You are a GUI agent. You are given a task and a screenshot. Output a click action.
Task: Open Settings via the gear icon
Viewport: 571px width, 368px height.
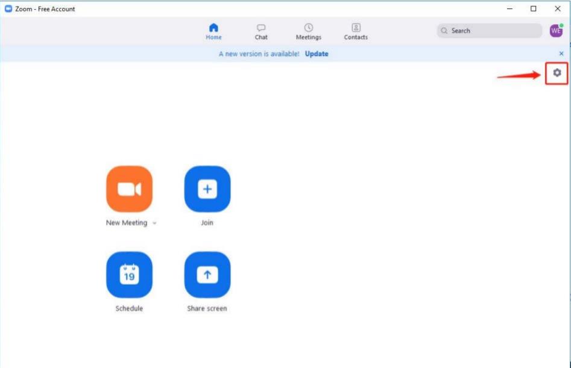click(557, 73)
